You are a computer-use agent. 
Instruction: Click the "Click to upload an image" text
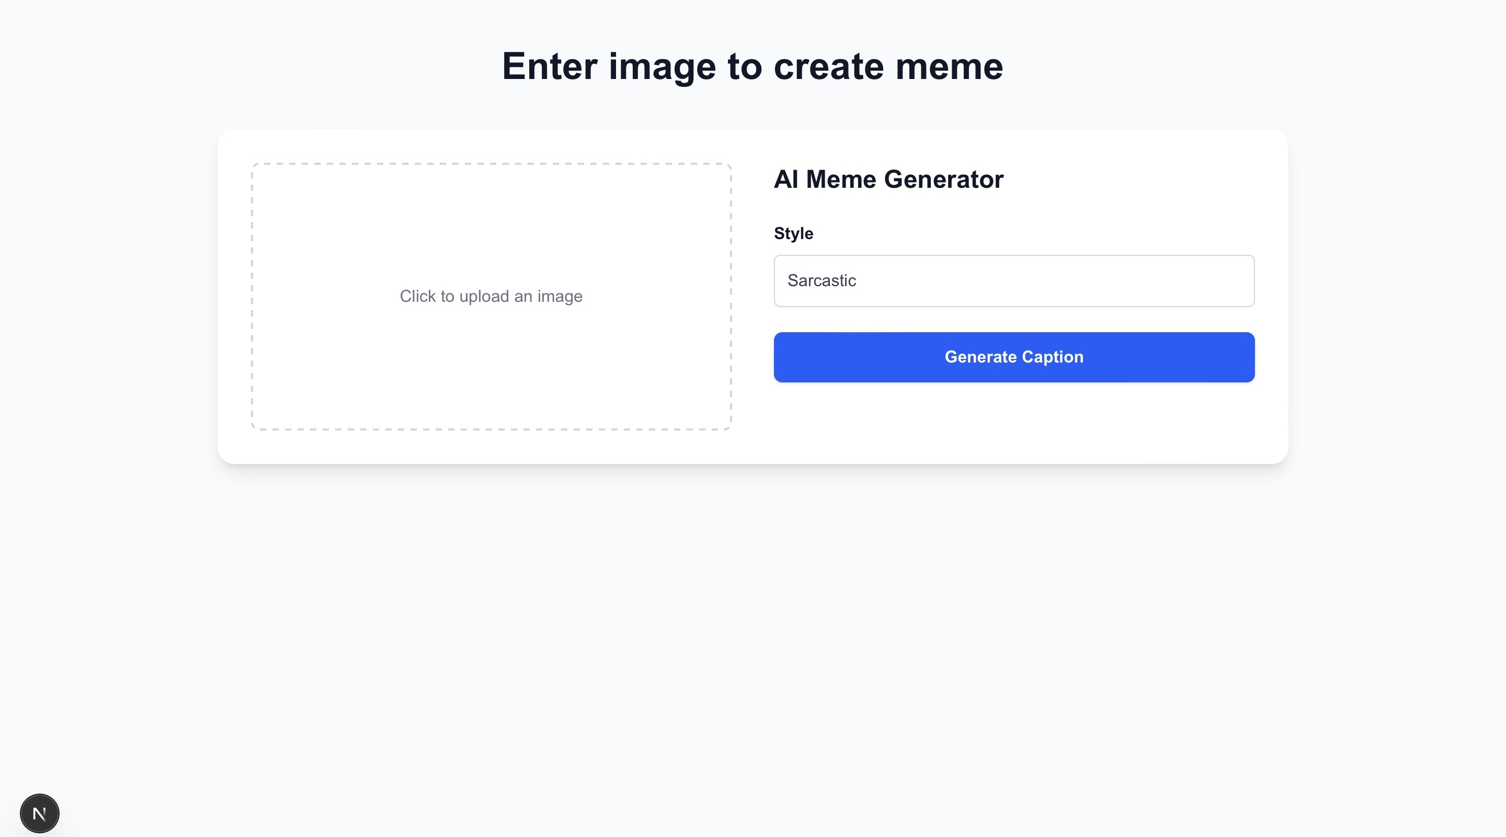(x=491, y=297)
